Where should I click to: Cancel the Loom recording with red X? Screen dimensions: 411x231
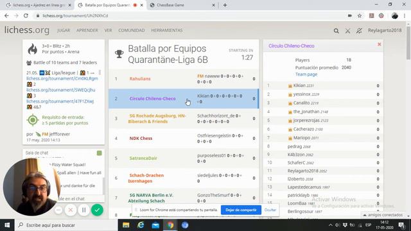click(x=71, y=210)
